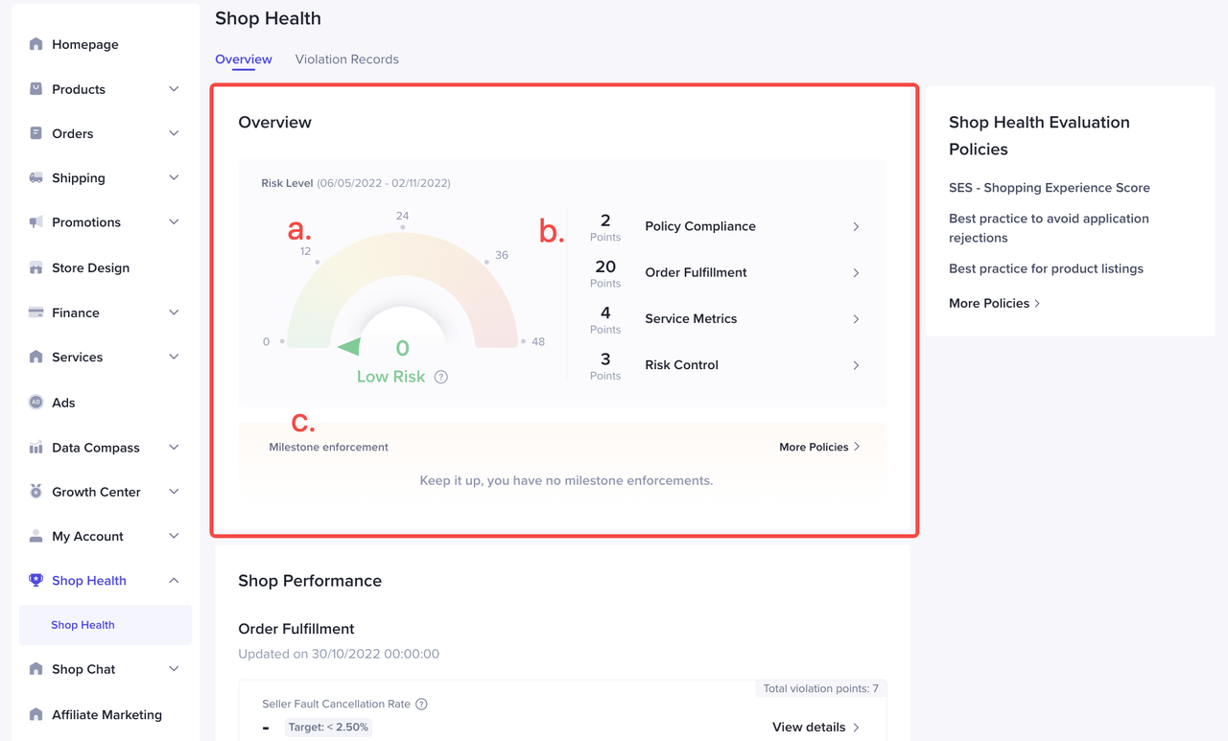Click the Store Design icon
1228x741 pixels.
(x=36, y=267)
